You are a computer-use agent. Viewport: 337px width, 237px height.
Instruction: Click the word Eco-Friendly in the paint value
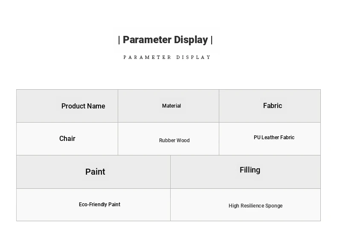pyautogui.click(x=93, y=205)
